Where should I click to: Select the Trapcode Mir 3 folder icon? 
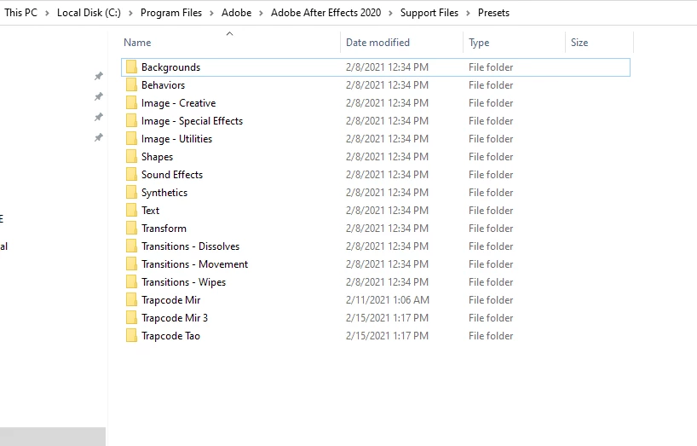(131, 317)
